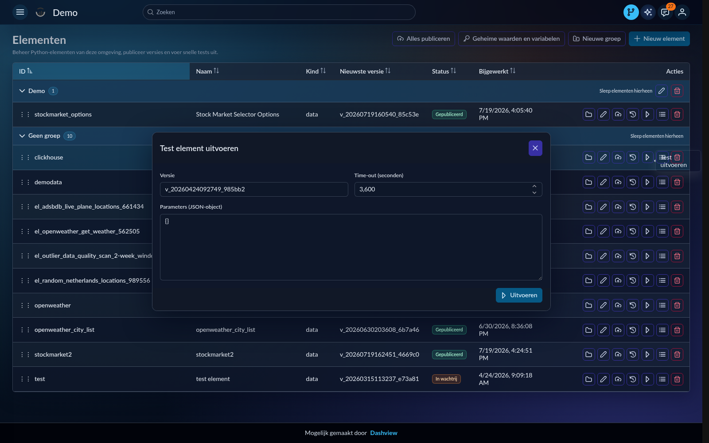The height and width of the screenshot is (443, 709).
Task: Collapse the Geen groep group
Action: coord(22,136)
